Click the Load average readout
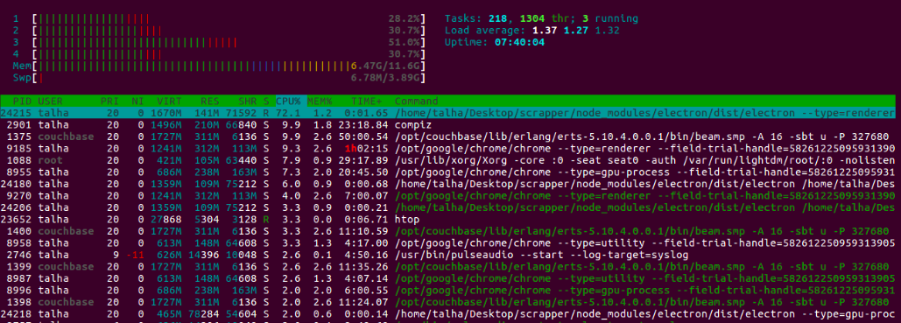The image size is (901, 323). (532, 31)
